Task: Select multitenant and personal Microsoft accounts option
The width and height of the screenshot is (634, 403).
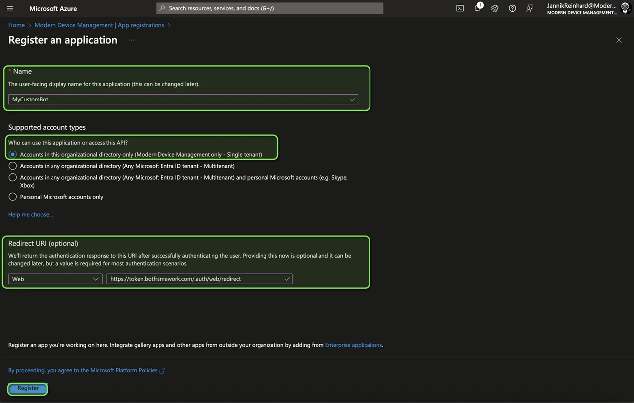Action: 13,178
